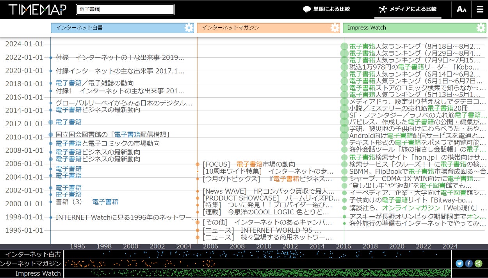This screenshot has height=278, width=488.
Task: Open 検索サービス「クルーズ！」 article
Action: pos(418,164)
